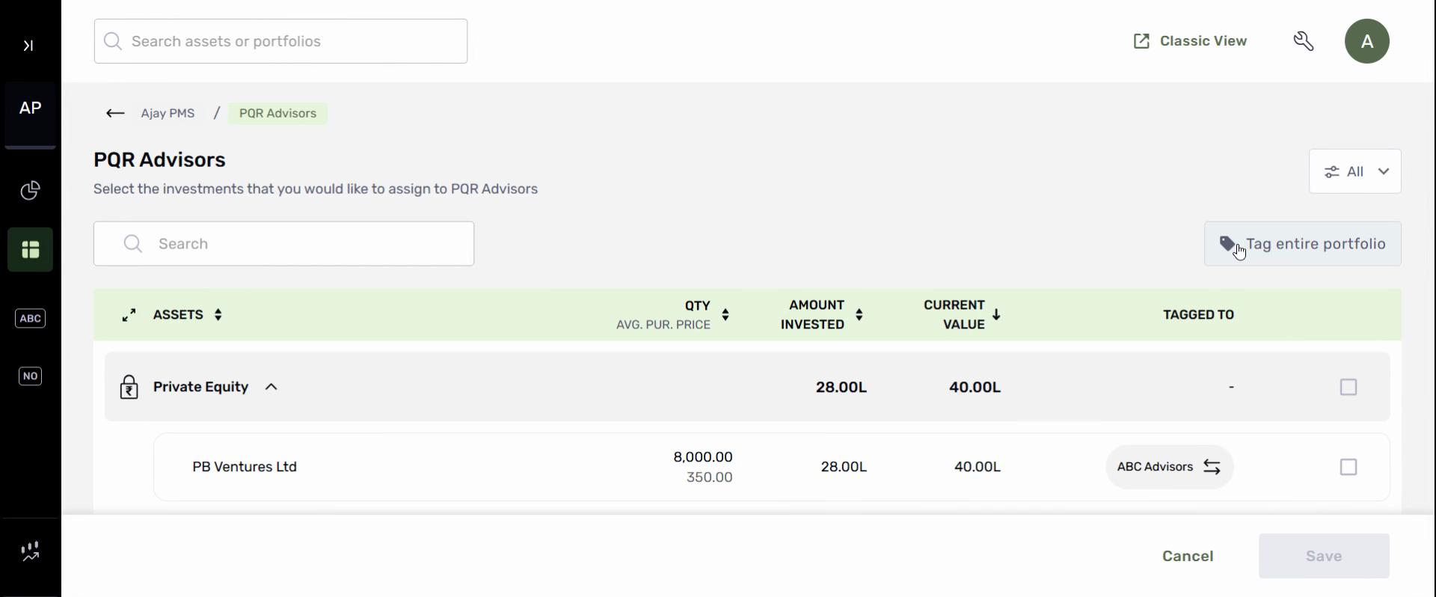The image size is (1436, 597).
Task: Click the AP portfolio tab in sidebar
Action: (x=30, y=108)
